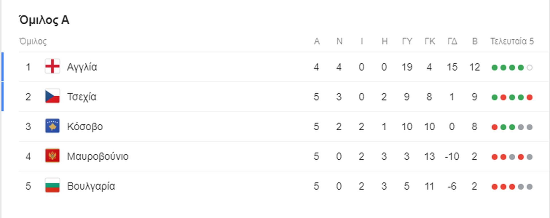550x218 pixels.
Task: Click Μαυροβούνιο's gray middle result dot
Action: tap(512, 157)
